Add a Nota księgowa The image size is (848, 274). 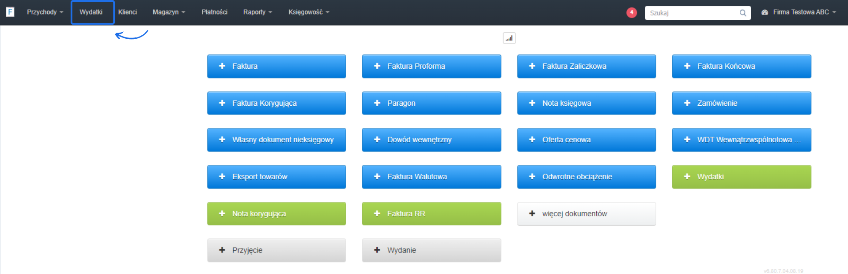(587, 103)
